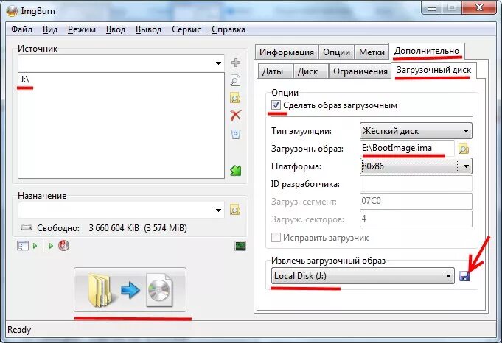Open the Вывод menu
This screenshot has width=502, height=343.
click(x=149, y=29)
